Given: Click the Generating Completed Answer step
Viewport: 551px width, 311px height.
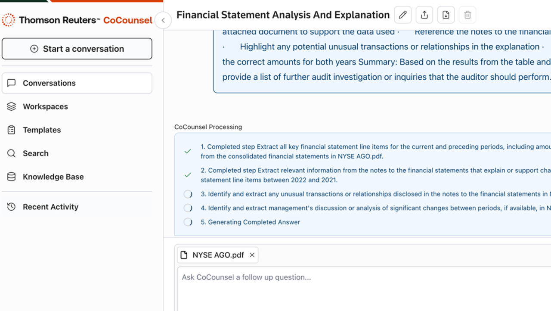Looking at the screenshot, I should tap(254, 222).
